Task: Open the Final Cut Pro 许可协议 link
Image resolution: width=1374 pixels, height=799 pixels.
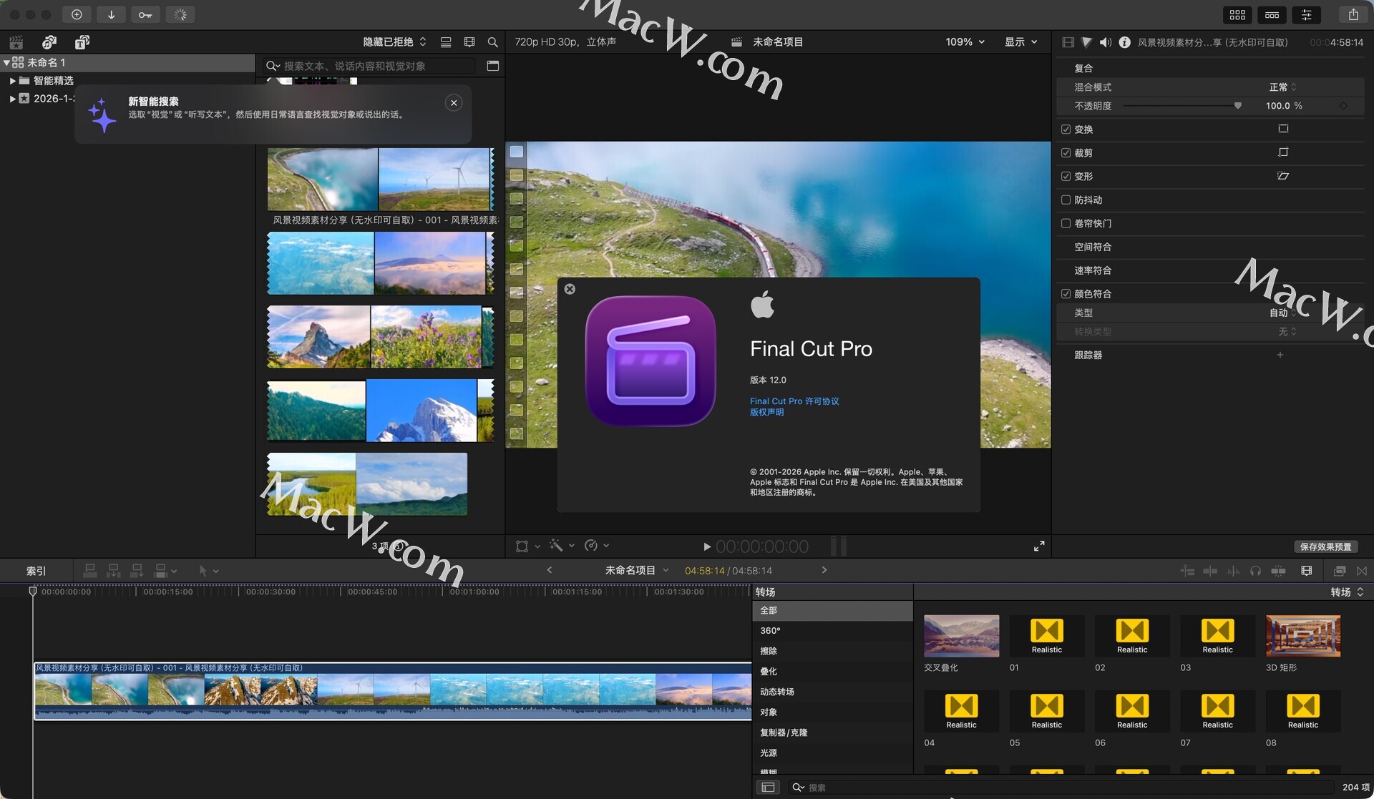Action: pyautogui.click(x=794, y=401)
